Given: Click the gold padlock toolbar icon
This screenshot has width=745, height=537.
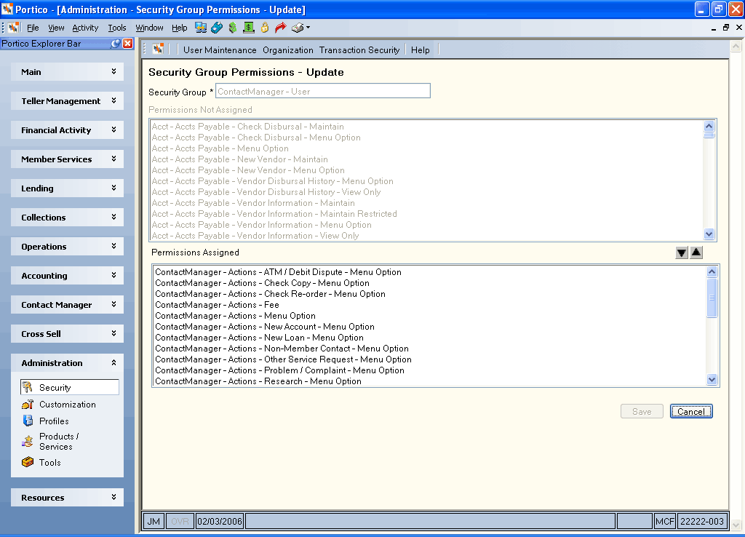Looking at the screenshot, I should click(265, 28).
